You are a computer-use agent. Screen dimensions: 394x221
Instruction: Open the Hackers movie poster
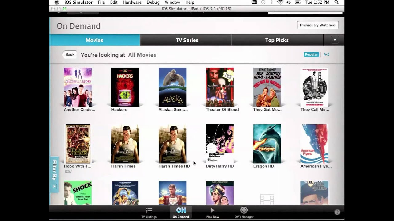click(125, 87)
